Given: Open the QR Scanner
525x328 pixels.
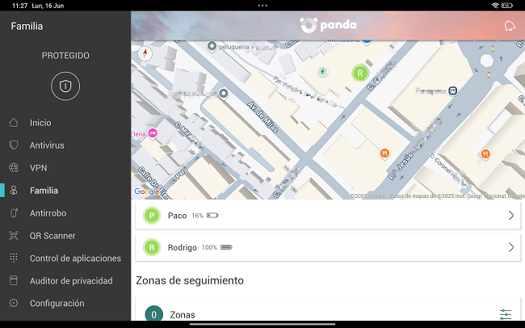Looking at the screenshot, I should (52, 236).
